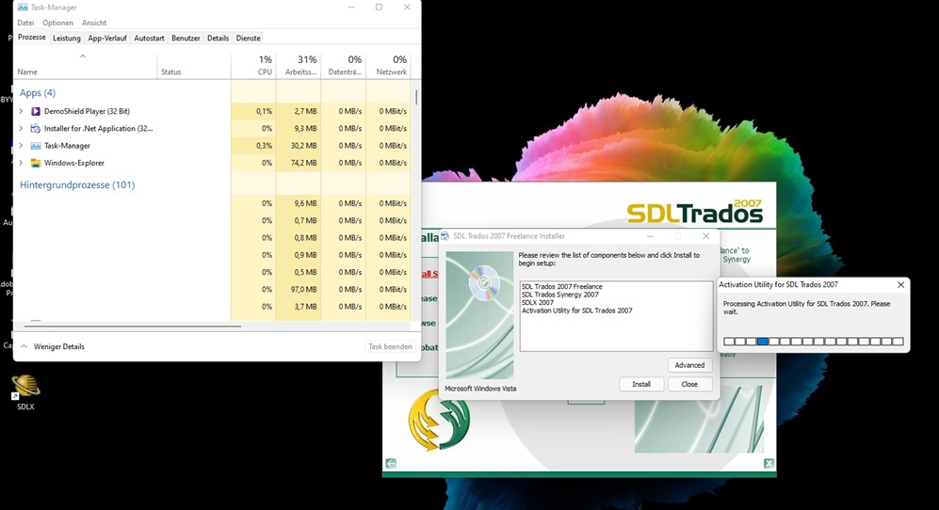
Task: Sort by the Name column header
Action: click(x=85, y=65)
